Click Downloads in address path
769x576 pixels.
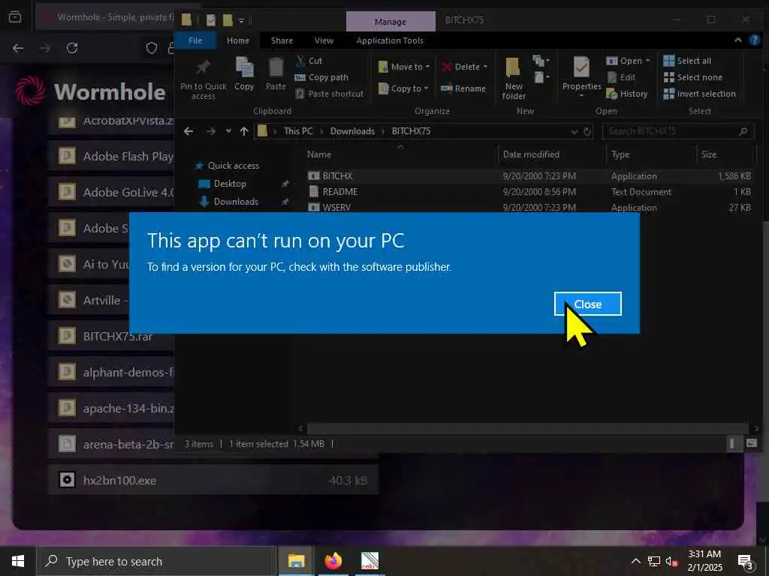pyautogui.click(x=353, y=131)
